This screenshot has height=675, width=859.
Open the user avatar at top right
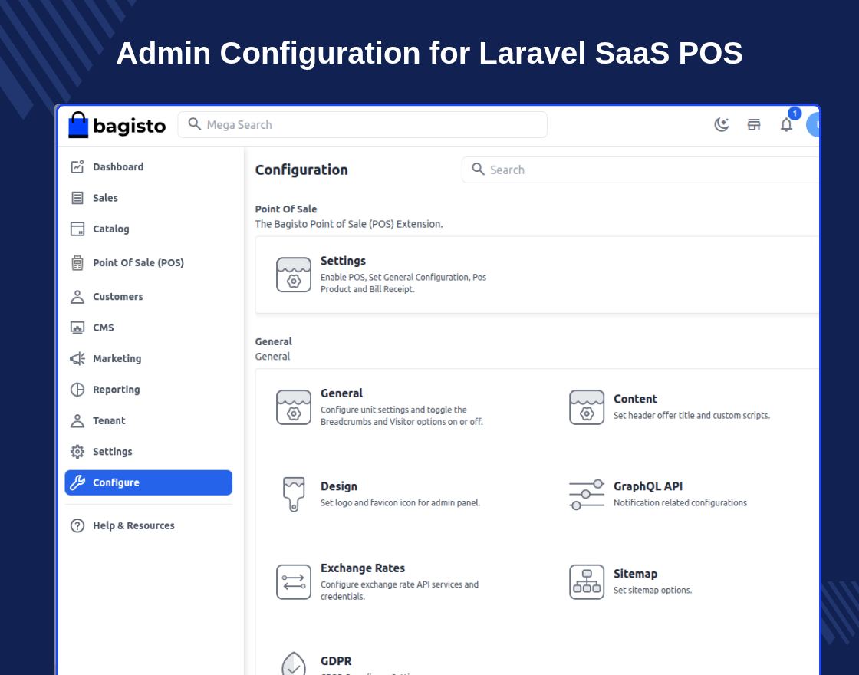(813, 124)
